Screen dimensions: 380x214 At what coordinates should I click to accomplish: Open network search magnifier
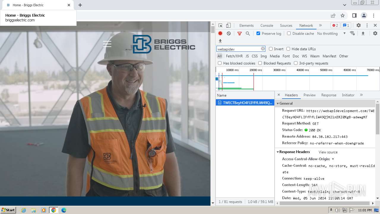[248, 34]
